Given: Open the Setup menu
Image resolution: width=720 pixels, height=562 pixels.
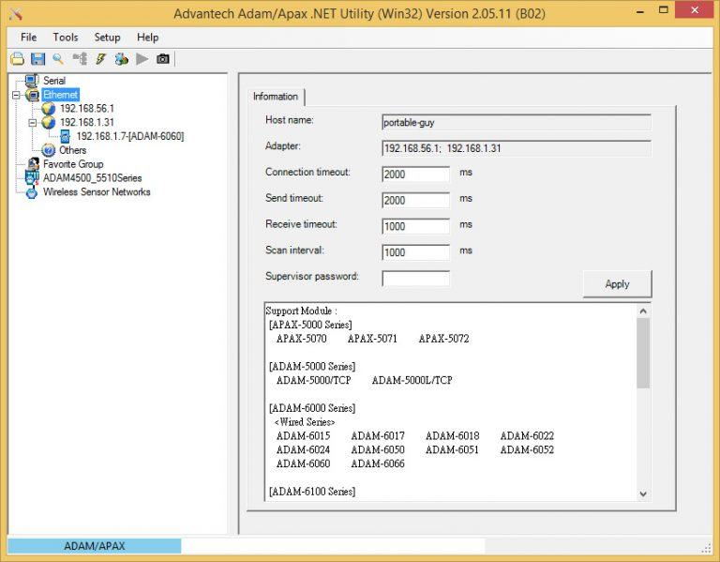Looking at the screenshot, I should pyautogui.click(x=107, y=38).
